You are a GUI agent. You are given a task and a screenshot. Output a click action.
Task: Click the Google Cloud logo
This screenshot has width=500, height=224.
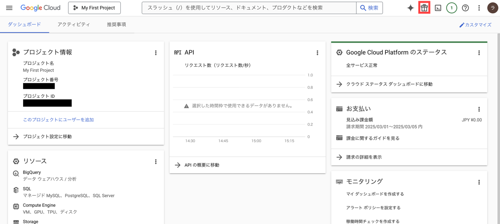pyautogui.click(x=40, y=8)
